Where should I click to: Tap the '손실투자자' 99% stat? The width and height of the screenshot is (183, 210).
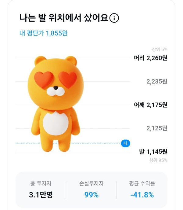(x=91, y=190)
